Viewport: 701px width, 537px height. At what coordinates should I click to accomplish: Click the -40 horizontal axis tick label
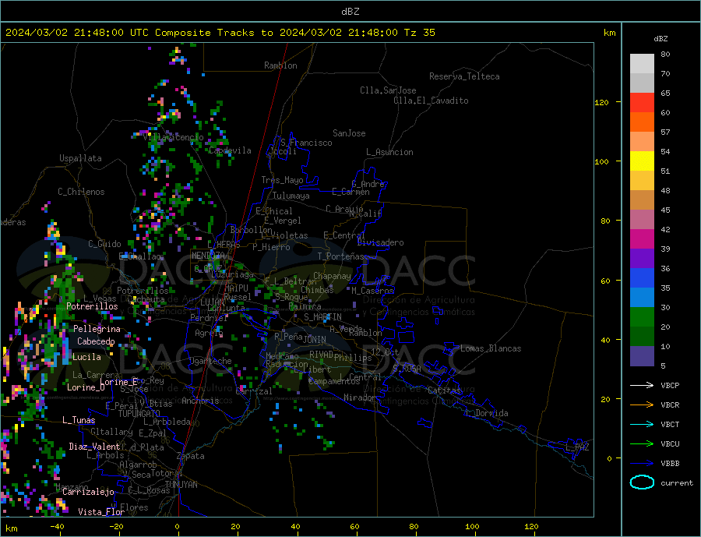pos(56,527)
